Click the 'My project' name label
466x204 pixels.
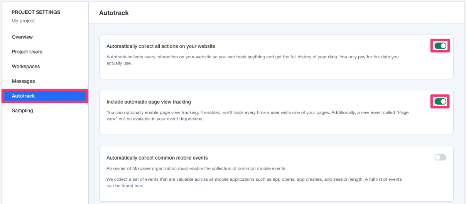point(23,21)
